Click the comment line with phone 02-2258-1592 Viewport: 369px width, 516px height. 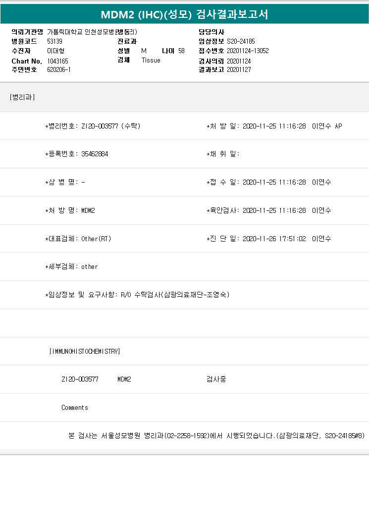[216, 436]
